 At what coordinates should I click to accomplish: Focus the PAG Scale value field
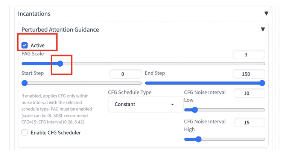[x=249, y=55]
